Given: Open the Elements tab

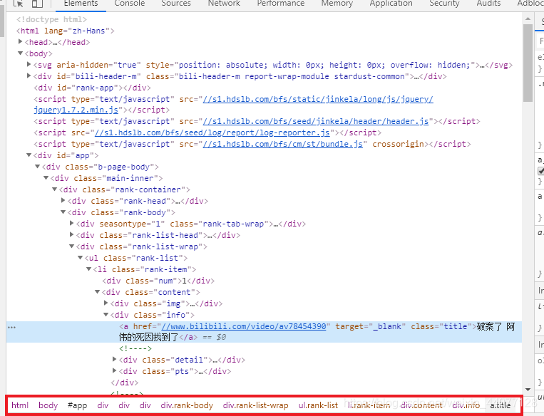Looking at the screenshot, I should [81, 4].
